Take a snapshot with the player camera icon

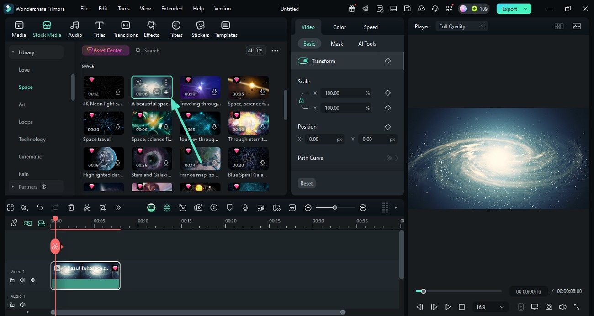pyautogui.click(x=549, y=307)
